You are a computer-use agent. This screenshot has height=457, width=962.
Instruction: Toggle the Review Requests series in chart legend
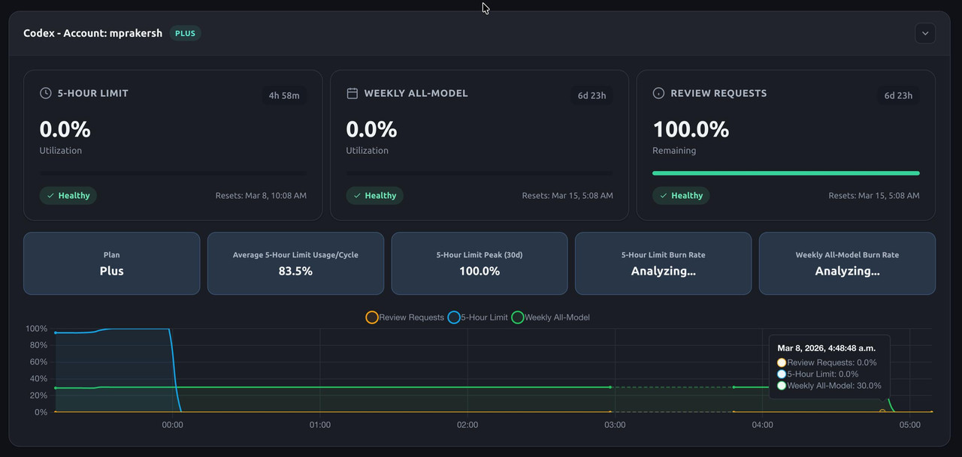405,317
